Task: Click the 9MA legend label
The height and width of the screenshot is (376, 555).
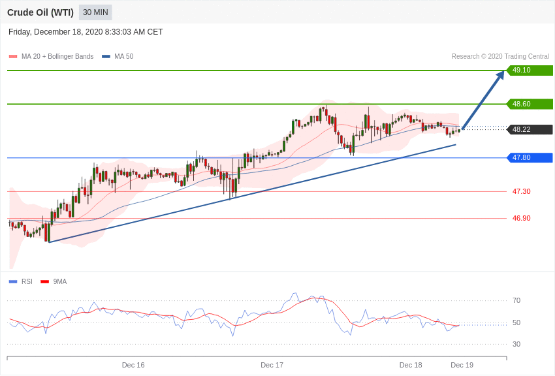Action: (60, 281)
